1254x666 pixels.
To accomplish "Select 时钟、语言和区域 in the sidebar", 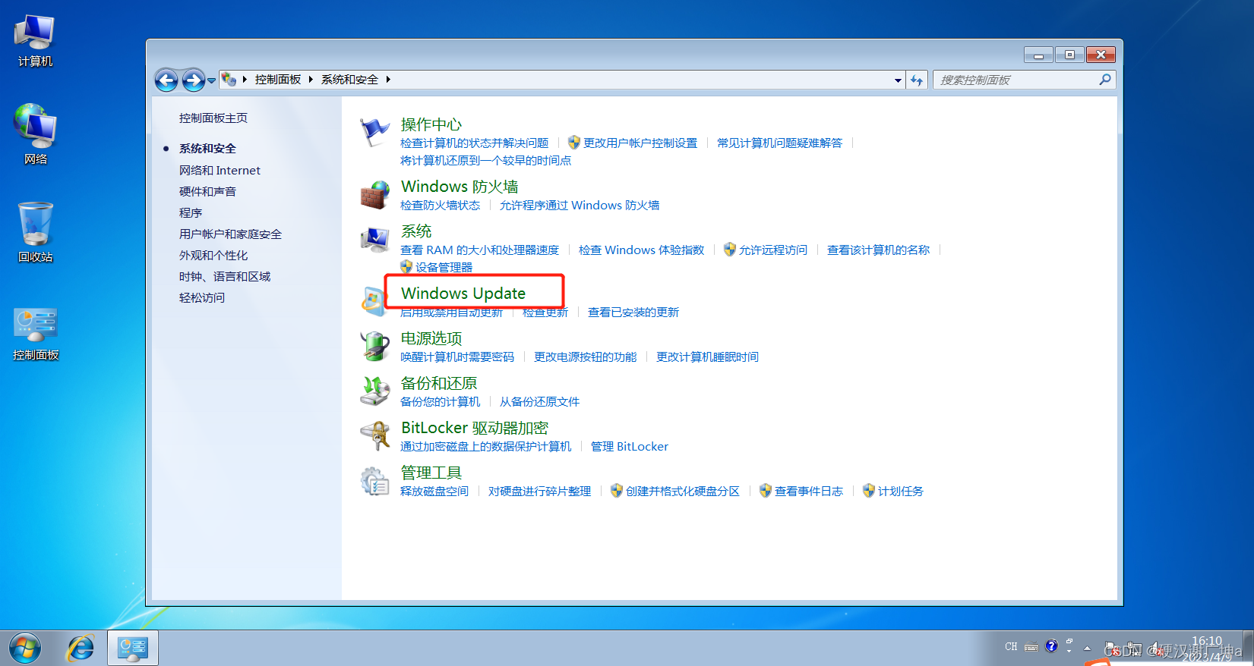I will pos(225,276).
